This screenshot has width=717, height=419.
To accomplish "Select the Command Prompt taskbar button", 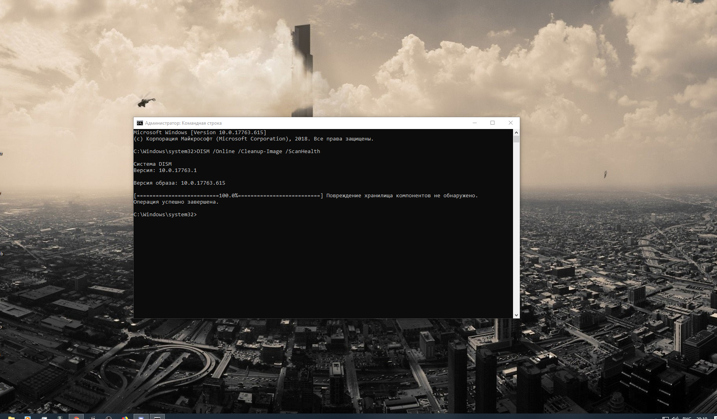I will click(x=157, y=417).
